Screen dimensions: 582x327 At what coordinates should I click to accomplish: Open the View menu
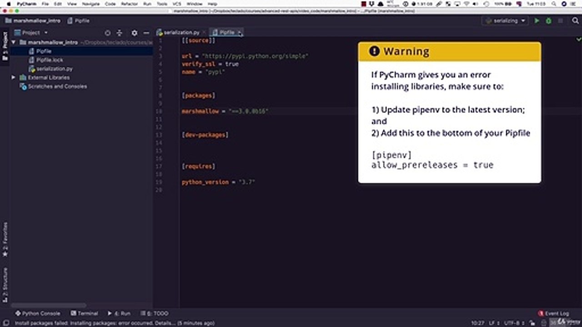(72, 4)
